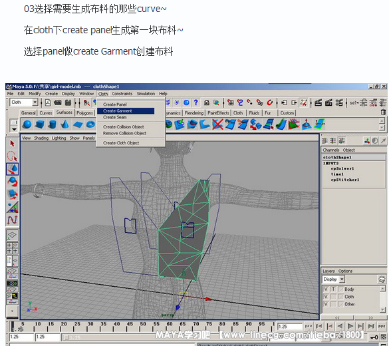Click the question mark help icon

[x=196, y=102]
